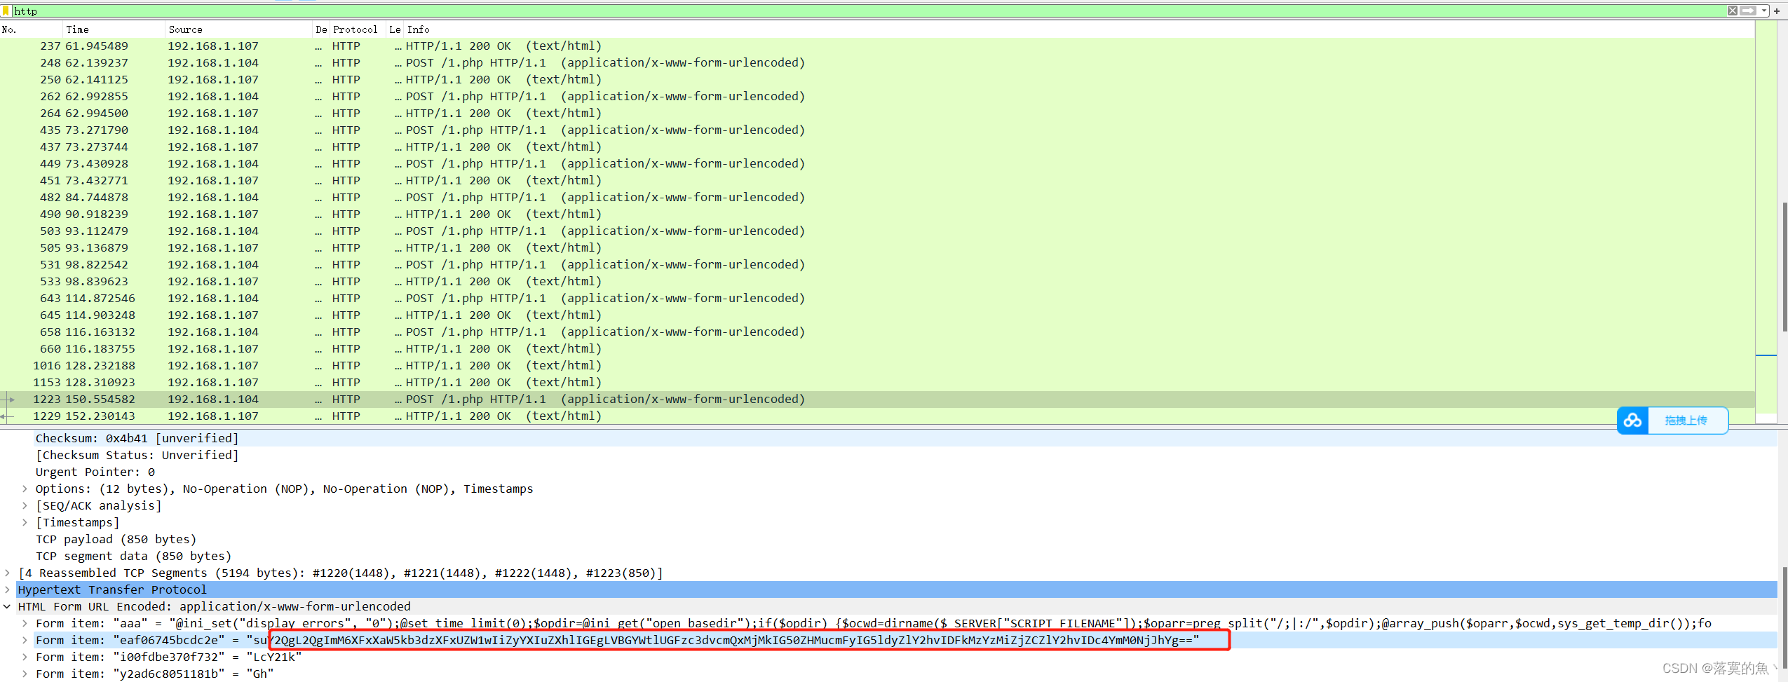Expand the [SEQ/ACK analysis] node
This screenshot has width=1788, height=682.
pyautogui.click(x=25, y=505)
